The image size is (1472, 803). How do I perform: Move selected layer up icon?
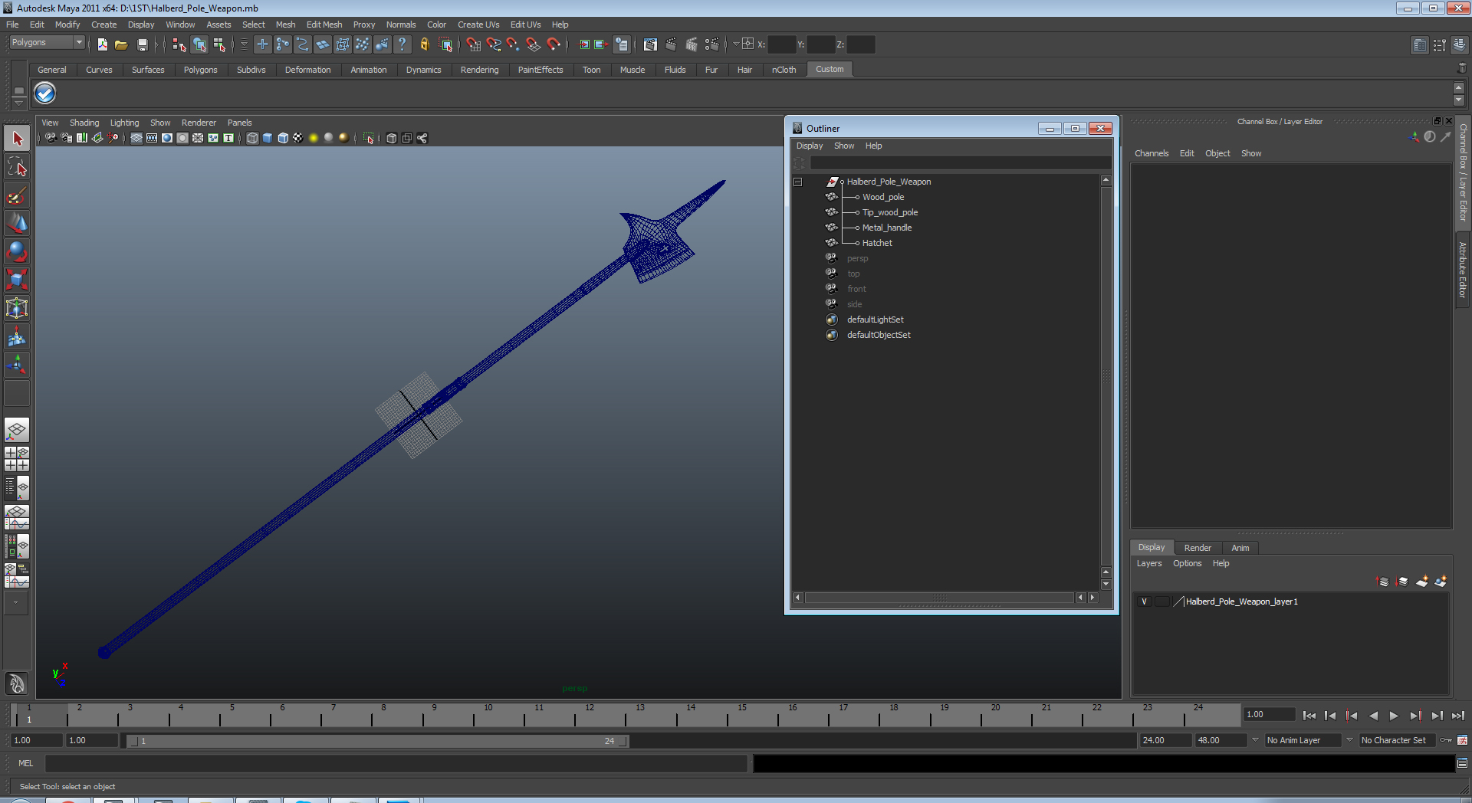(x=1382, y=582)
